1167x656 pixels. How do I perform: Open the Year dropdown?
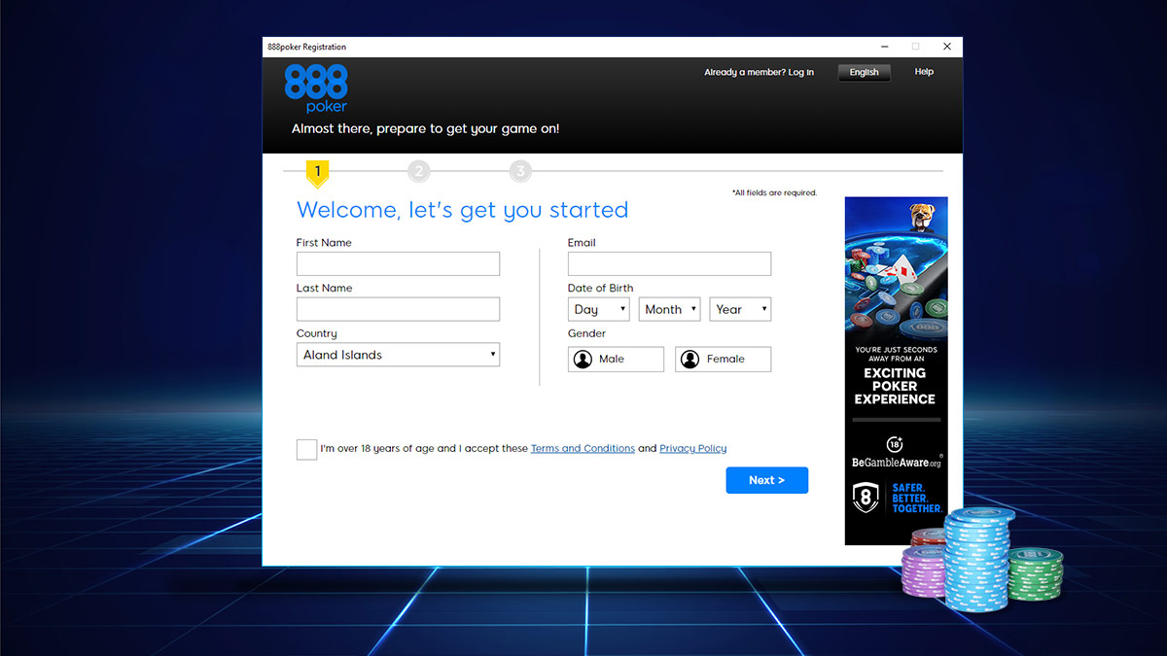(739, 308)
